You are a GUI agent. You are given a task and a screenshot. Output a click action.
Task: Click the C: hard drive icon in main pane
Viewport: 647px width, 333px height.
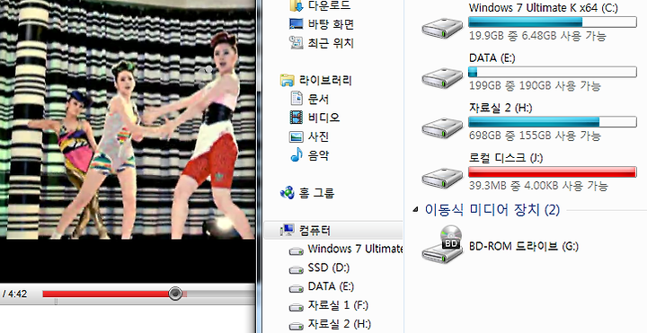point(442,28)
